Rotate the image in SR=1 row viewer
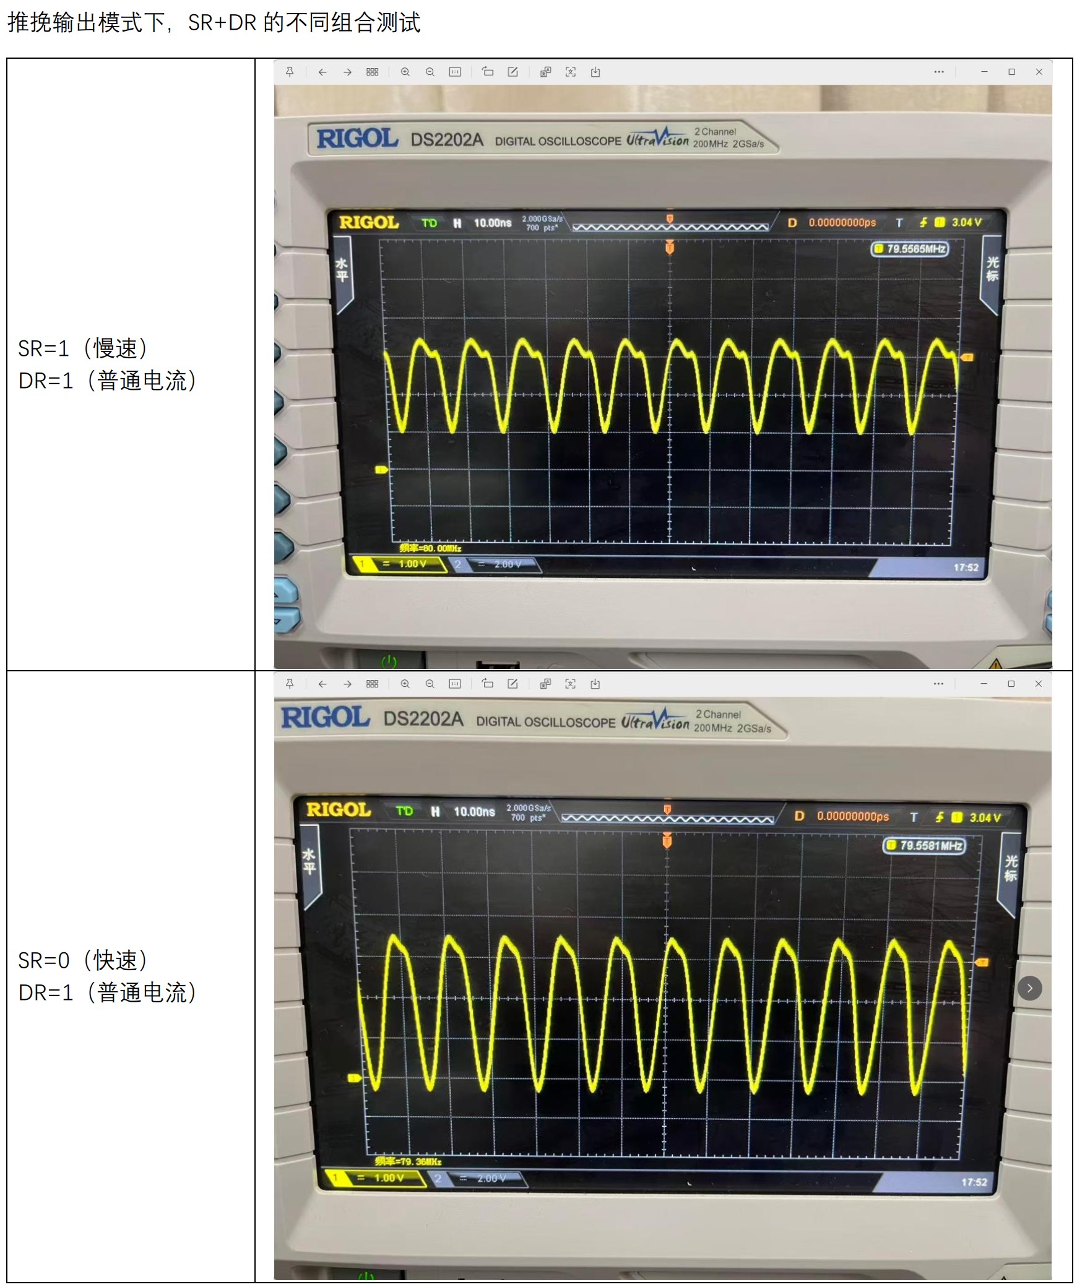 (x=488, y=72)
